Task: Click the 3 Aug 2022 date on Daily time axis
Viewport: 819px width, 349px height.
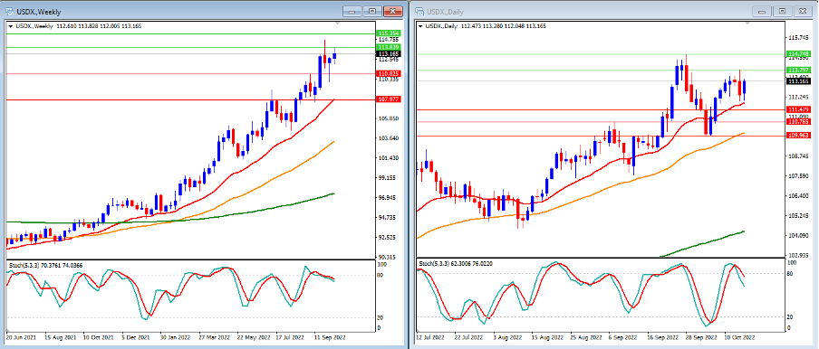Action: click(507, 337)
